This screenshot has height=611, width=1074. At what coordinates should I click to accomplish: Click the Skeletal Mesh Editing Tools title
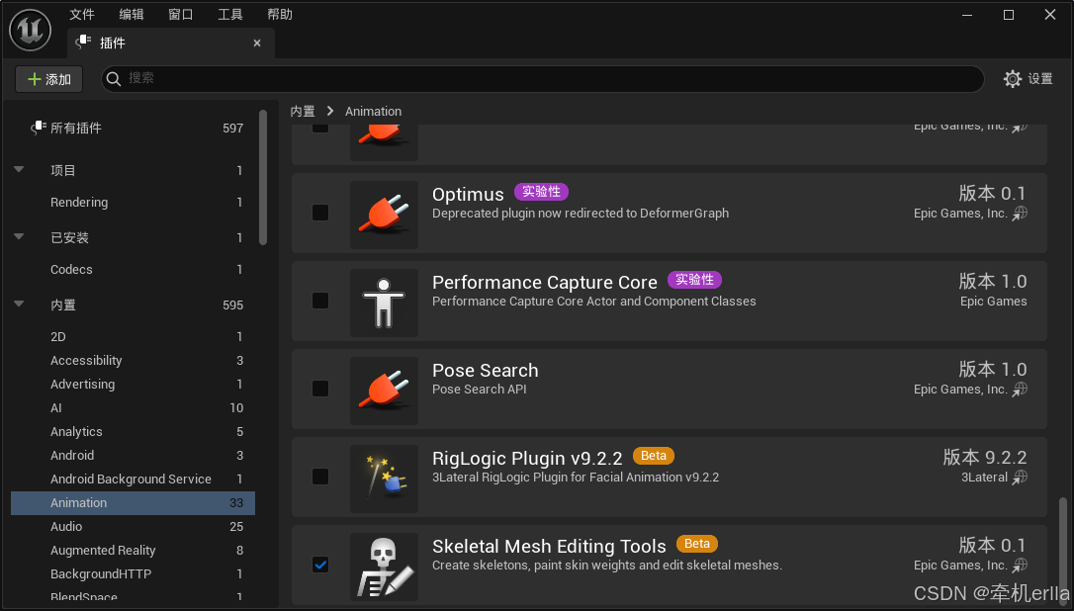coord(549,547)
